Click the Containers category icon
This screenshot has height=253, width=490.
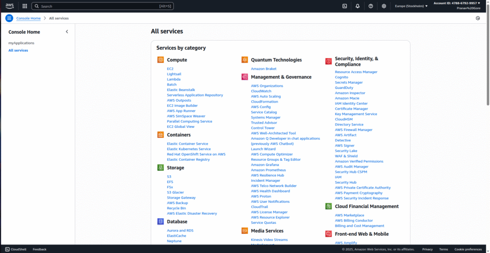click(161, 135)
